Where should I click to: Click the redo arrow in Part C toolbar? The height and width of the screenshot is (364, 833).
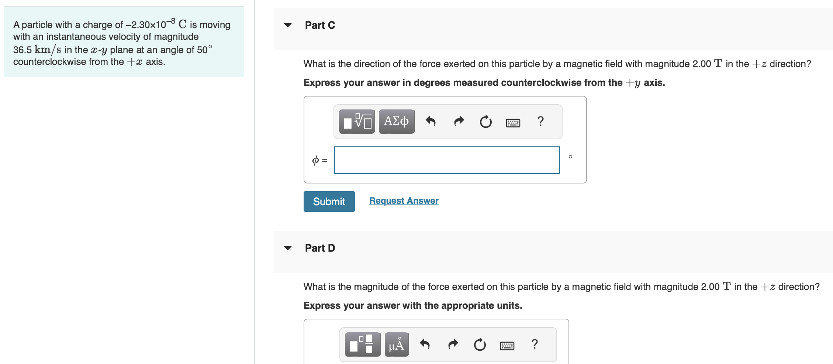458,121
